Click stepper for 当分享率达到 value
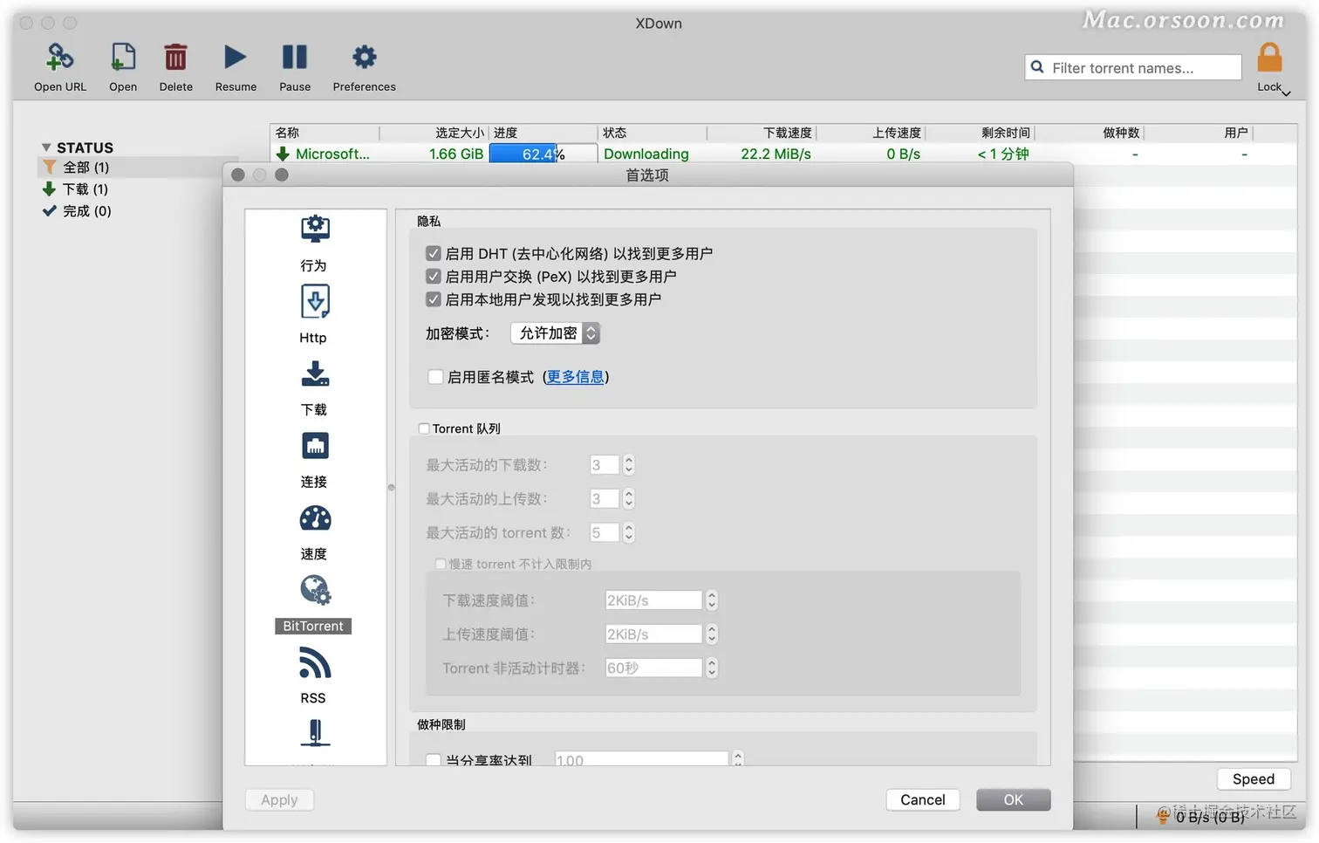Image resolution: width=1319 pixels, height=843 pixels. pyautogui.click(x=738, y=759)
